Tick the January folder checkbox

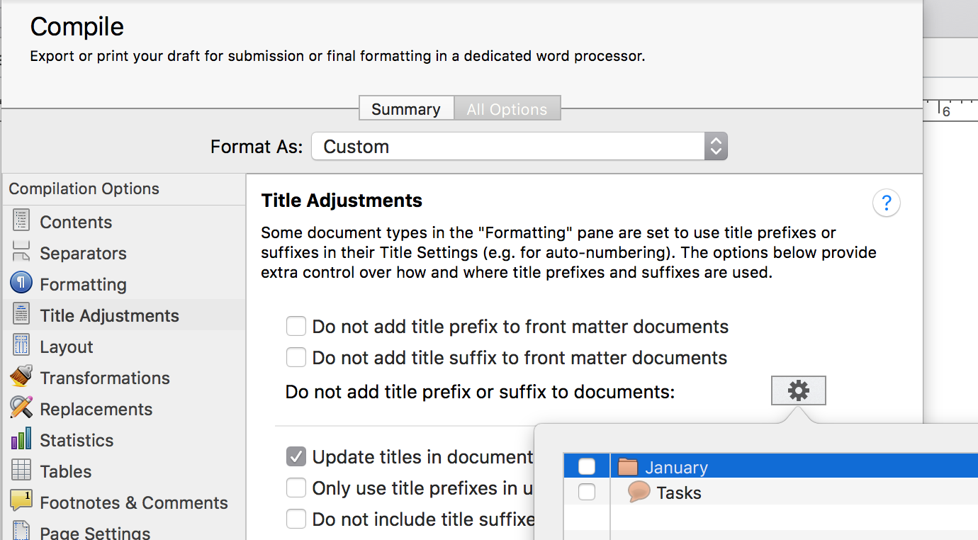pos(587,466)
